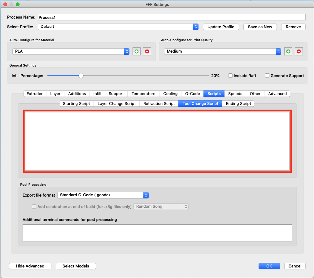Remove the PLA material with red minus
This screenshot has width=314, height=278.
(147, 51)
